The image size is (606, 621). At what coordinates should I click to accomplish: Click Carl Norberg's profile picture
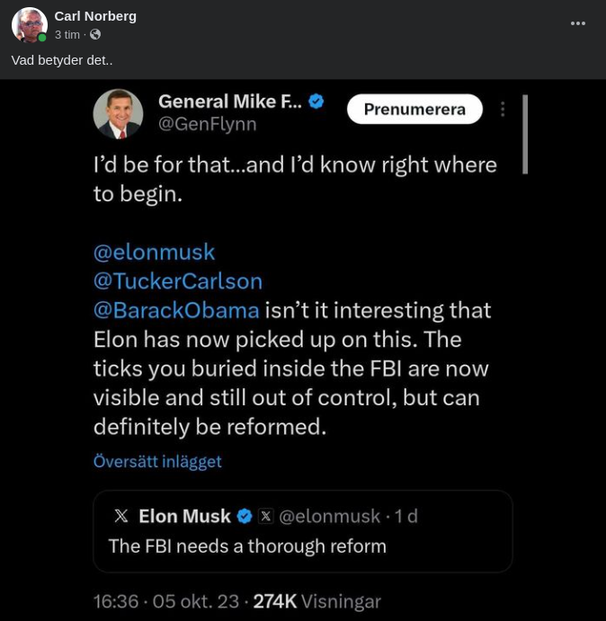(29, 25)
